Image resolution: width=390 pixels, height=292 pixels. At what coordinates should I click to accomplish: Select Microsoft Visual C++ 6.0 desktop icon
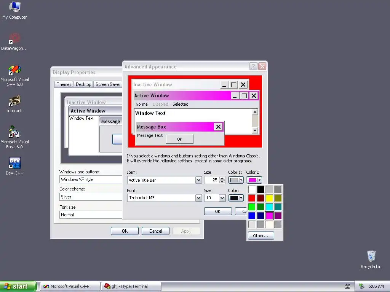[14, 76]
